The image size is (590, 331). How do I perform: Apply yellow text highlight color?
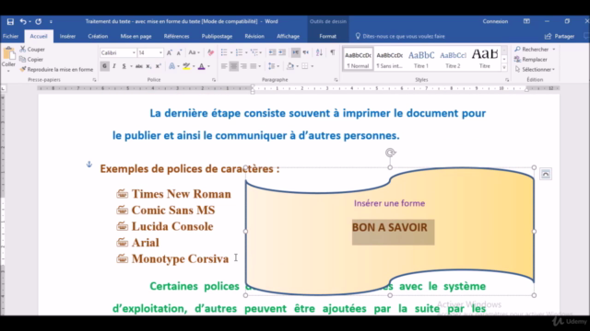coord(186,66)
